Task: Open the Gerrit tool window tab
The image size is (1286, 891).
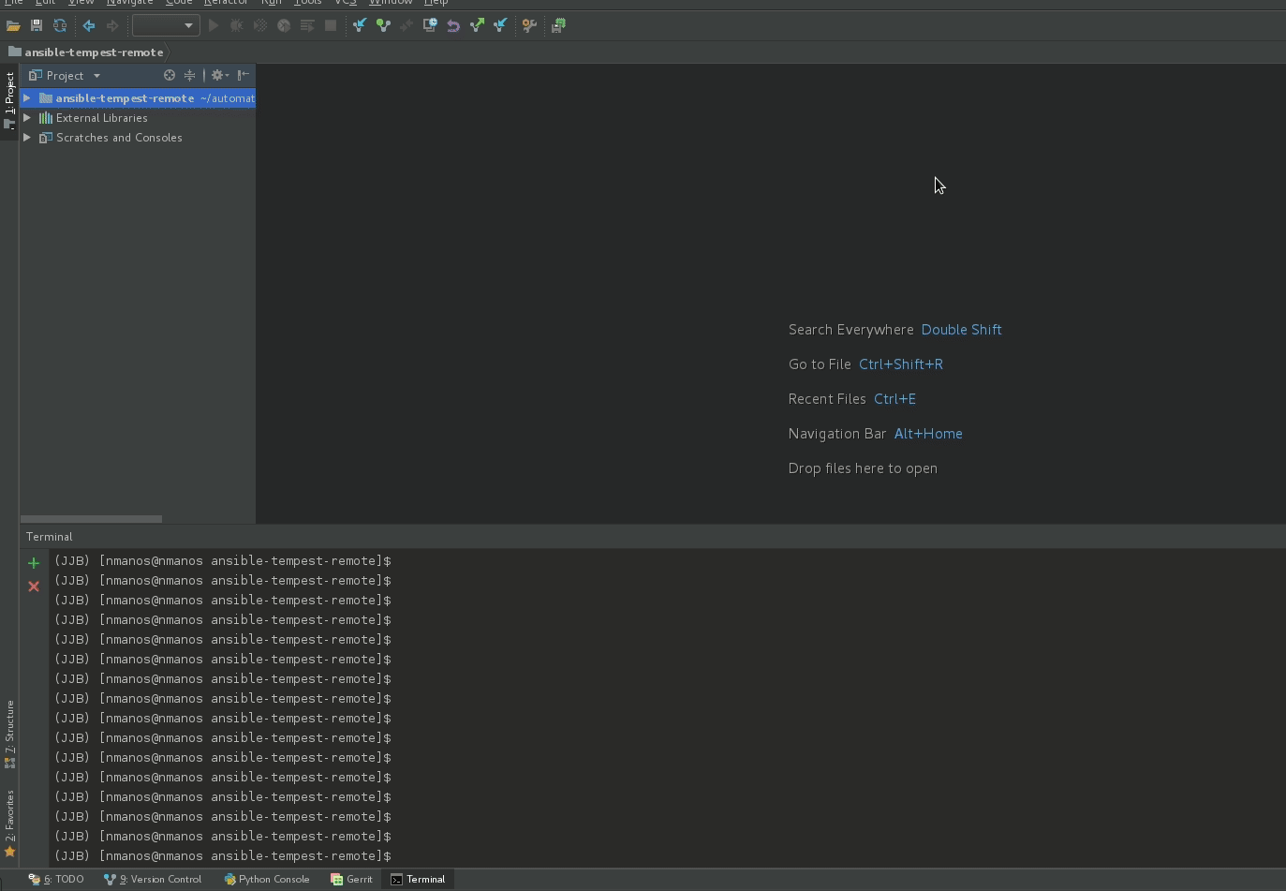Action: [x=351, y=880]
